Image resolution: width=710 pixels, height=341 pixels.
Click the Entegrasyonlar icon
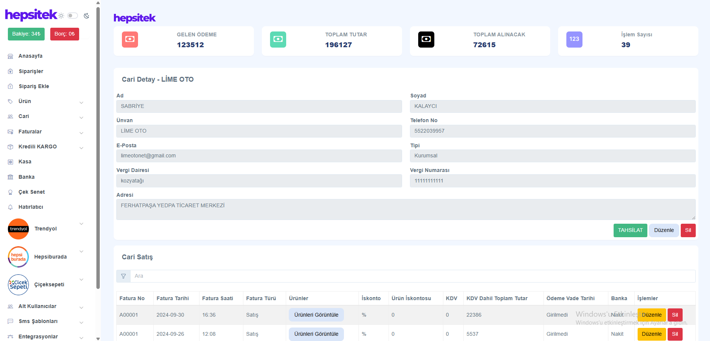[11, 337]
